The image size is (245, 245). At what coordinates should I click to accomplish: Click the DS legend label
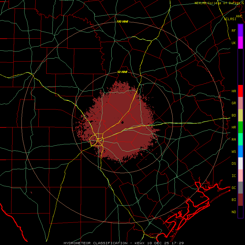234,164
